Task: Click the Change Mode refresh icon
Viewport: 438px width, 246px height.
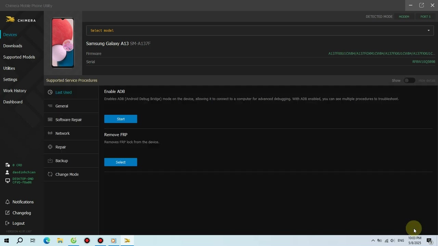Action: [x=50, y=174]
